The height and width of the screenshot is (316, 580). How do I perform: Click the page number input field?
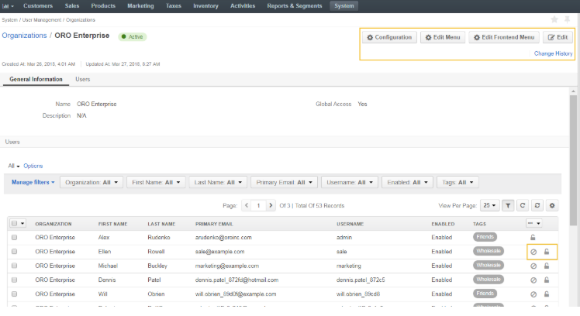pos(261,205)
